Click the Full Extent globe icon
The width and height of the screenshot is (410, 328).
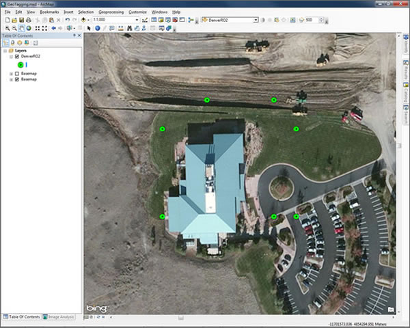coord(29,28)
